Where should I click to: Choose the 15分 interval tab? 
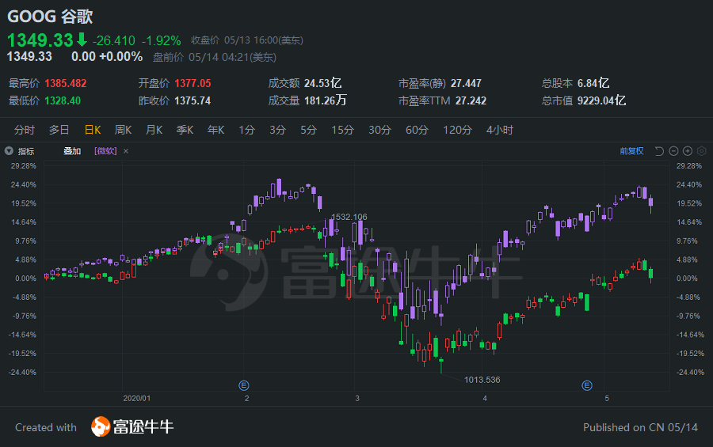point(343,130)
